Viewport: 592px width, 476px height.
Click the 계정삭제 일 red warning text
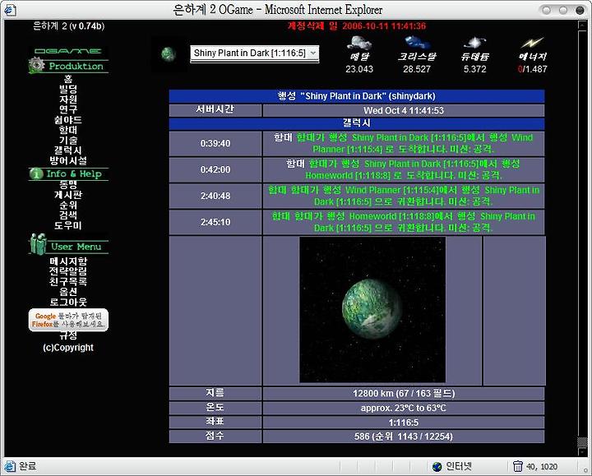click(x=356, y=26)
